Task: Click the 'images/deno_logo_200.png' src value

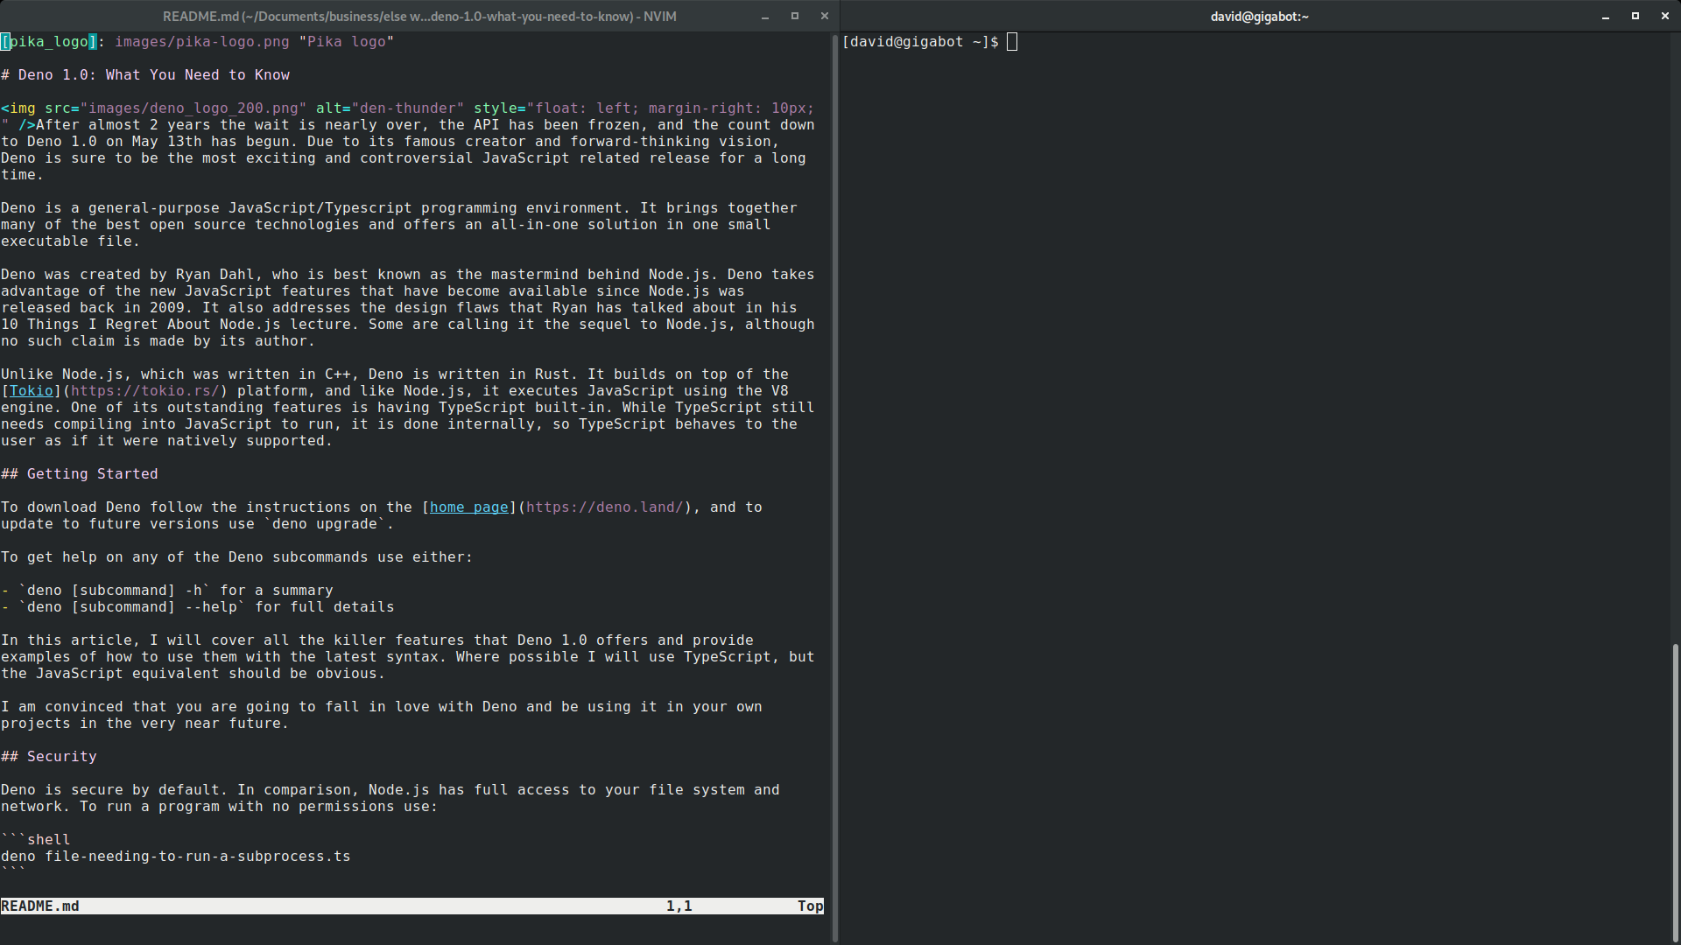Action: [x=193, y=108]
